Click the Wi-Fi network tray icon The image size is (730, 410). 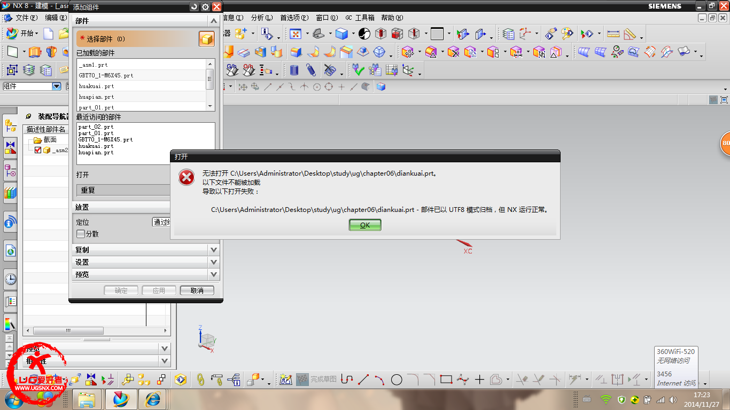coord(605,399)
